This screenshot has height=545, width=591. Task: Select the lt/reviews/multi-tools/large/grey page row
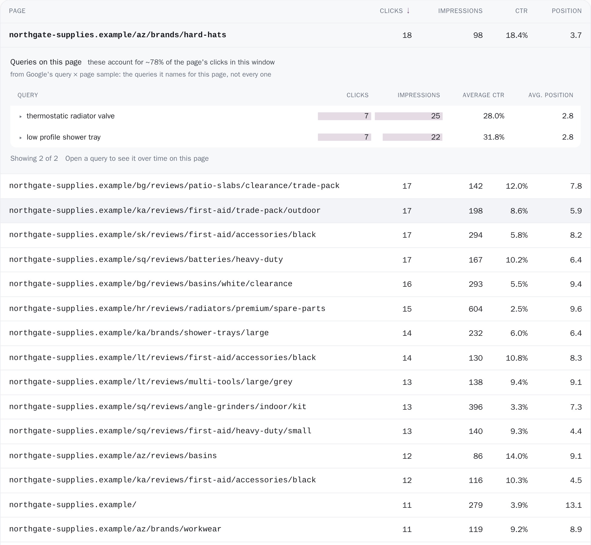pyautogui.click(x=295, y=382)
